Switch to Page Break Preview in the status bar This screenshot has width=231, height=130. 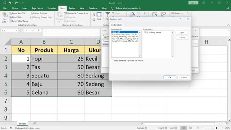(x=197, y=128)
